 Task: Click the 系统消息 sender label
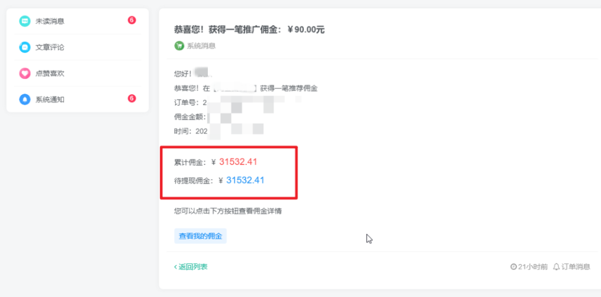tap(201, 46)
